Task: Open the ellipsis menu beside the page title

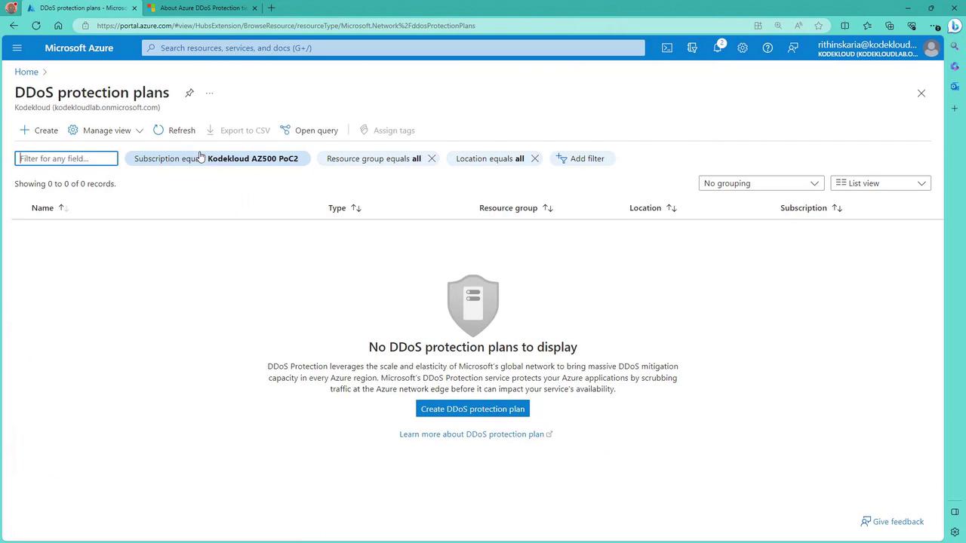Action: 209,93
